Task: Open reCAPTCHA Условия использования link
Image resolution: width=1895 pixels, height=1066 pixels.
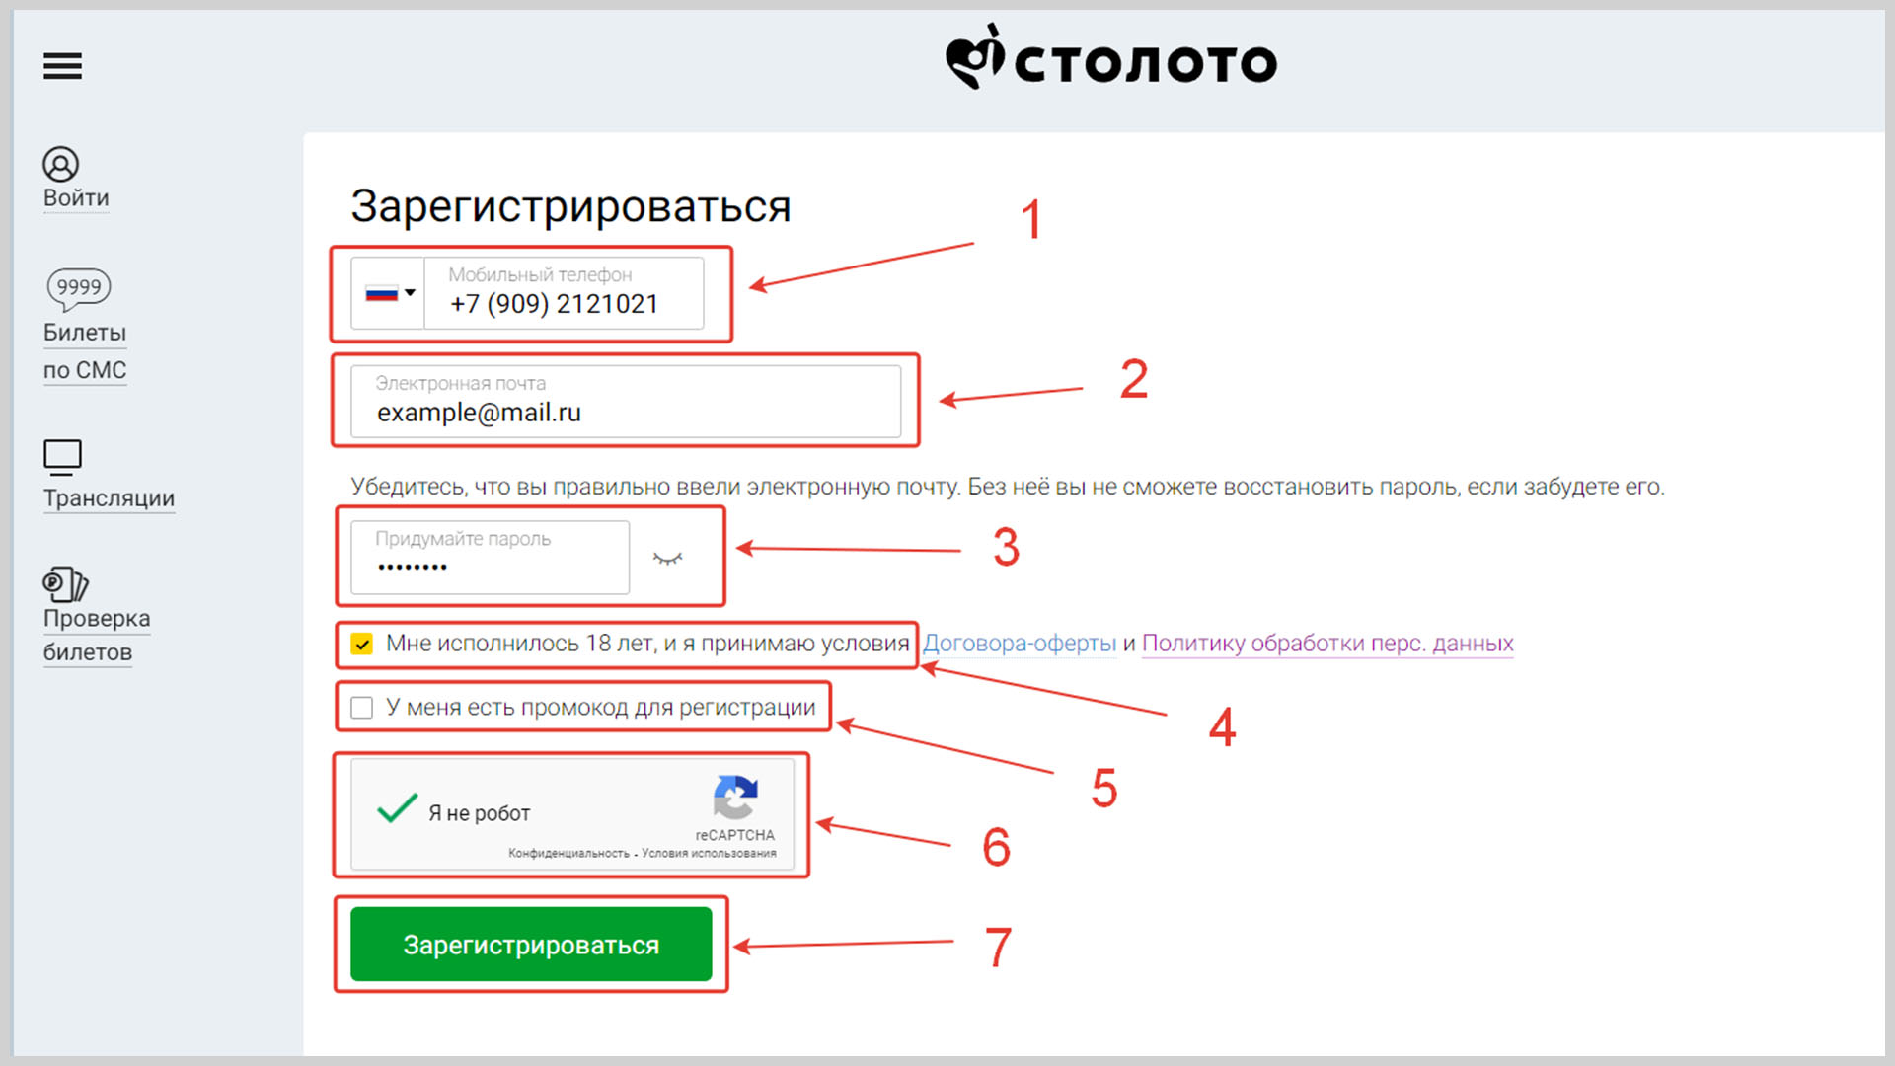Action: coord(709,853)
